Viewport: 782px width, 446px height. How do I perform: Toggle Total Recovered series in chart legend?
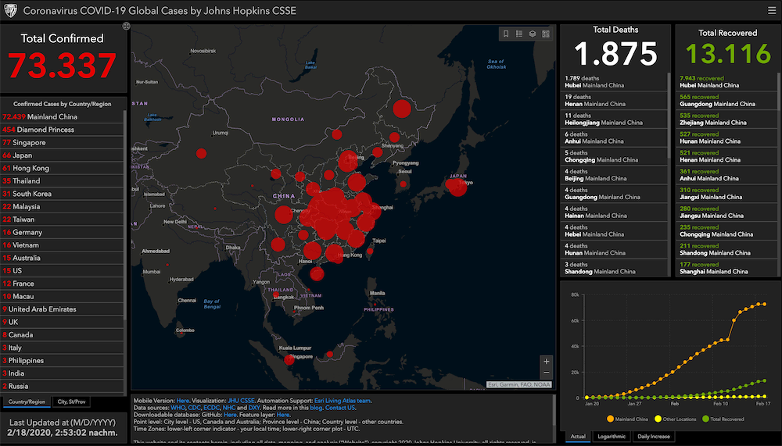tap(723, 419)
